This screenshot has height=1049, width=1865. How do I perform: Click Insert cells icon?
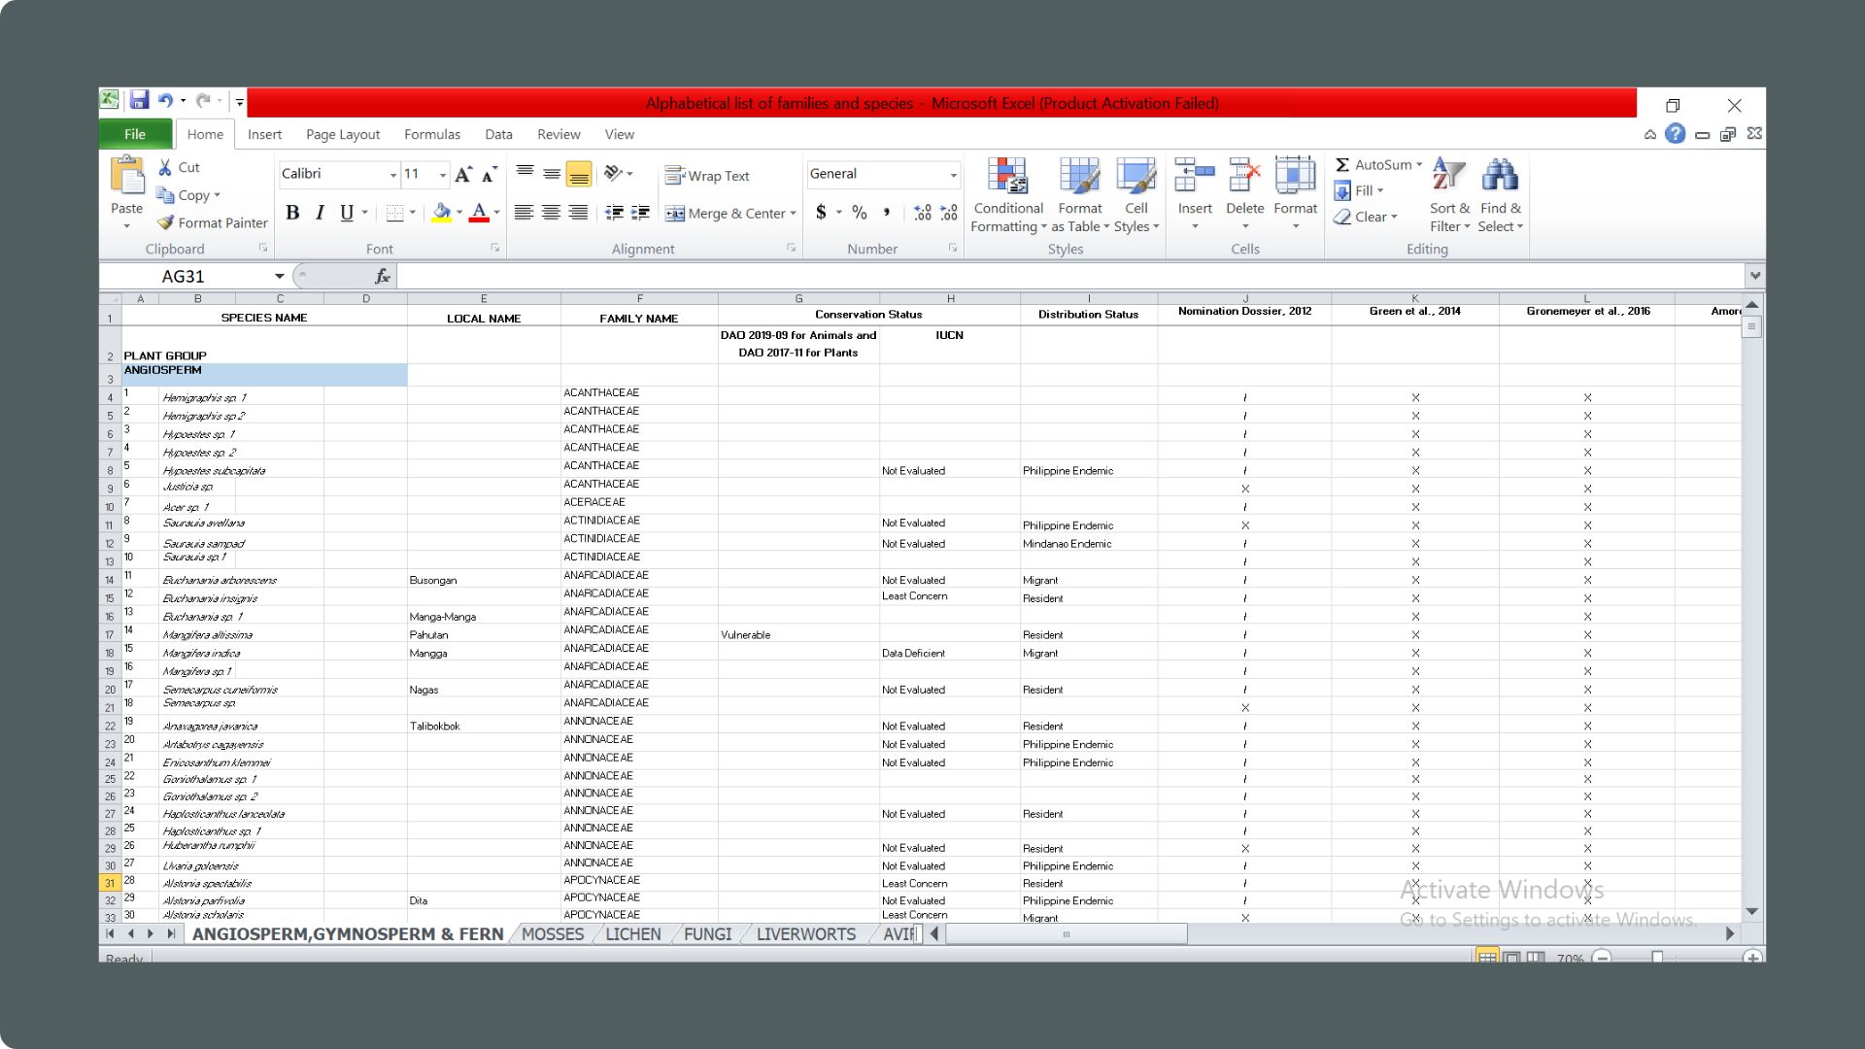coord(1195,176)
